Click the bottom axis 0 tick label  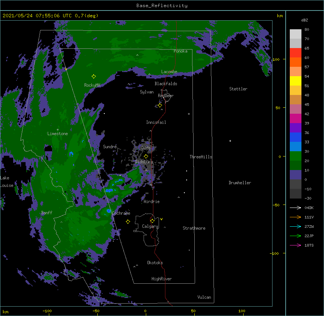click(145, 311)
